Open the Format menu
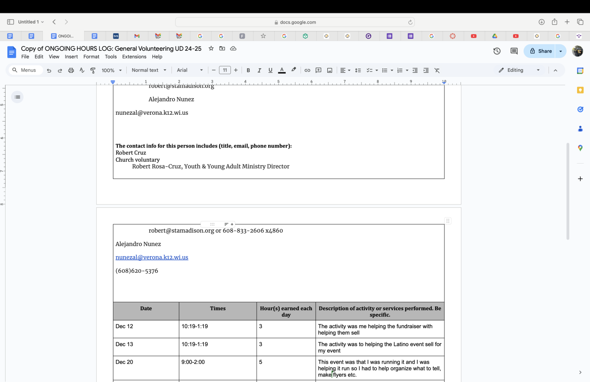This screenshot has height=382, width=590. tap(91, 57)
